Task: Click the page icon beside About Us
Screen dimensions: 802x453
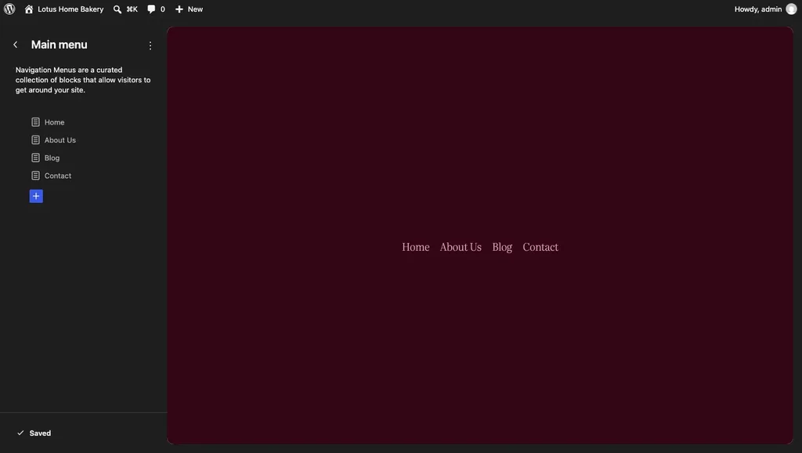Action: [35, 140]
